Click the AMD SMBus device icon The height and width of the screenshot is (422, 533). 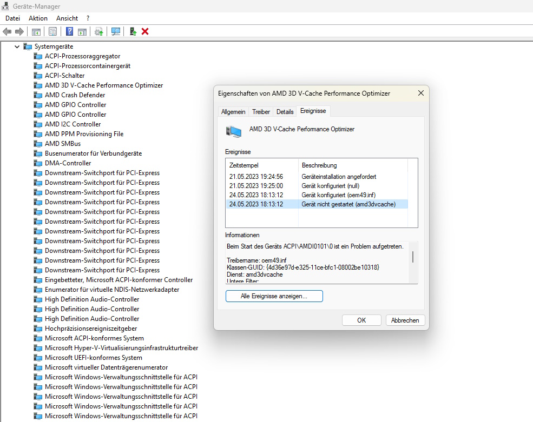[x=38, y=144]
